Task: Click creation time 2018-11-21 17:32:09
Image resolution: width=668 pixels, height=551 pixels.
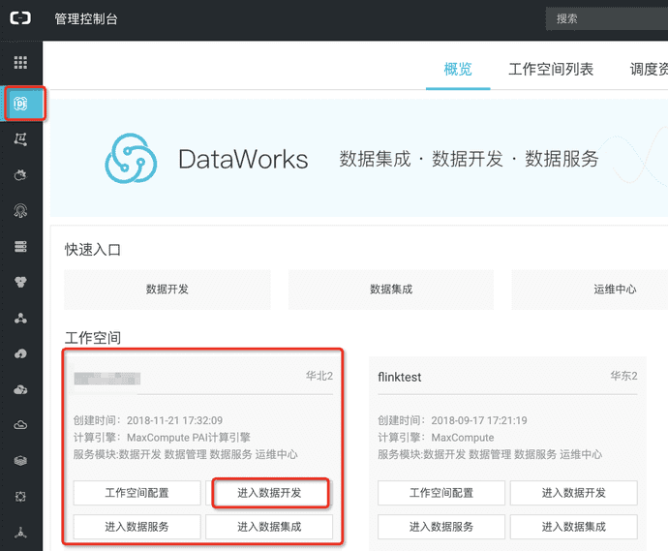Action: 174,420
